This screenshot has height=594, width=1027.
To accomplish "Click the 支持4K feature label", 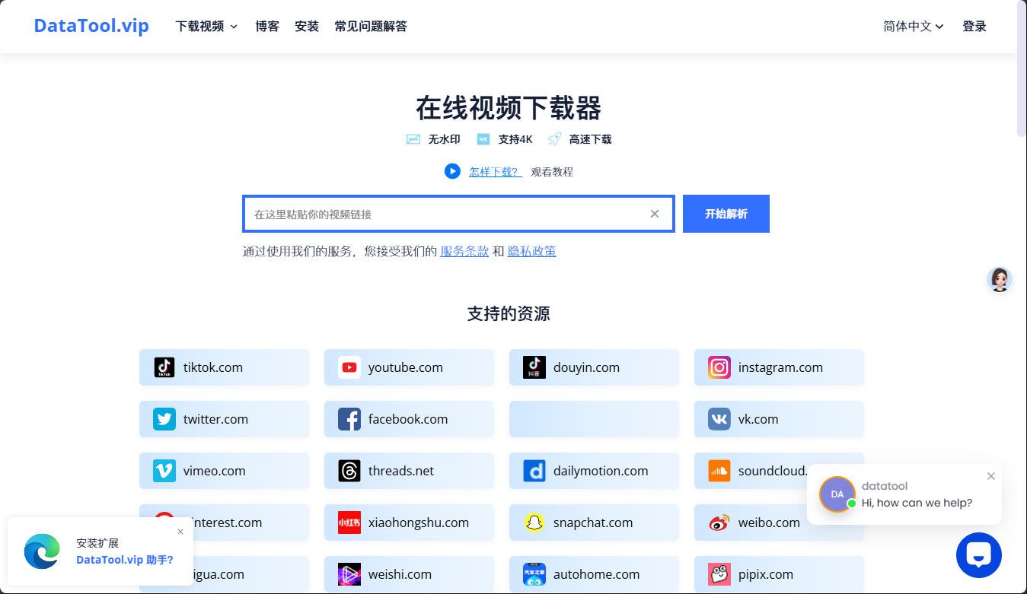I will pos(515,139).
